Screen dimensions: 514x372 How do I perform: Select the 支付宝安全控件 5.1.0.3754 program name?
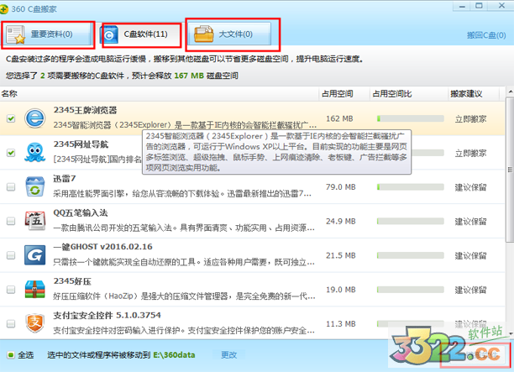[x=108, y=315]
